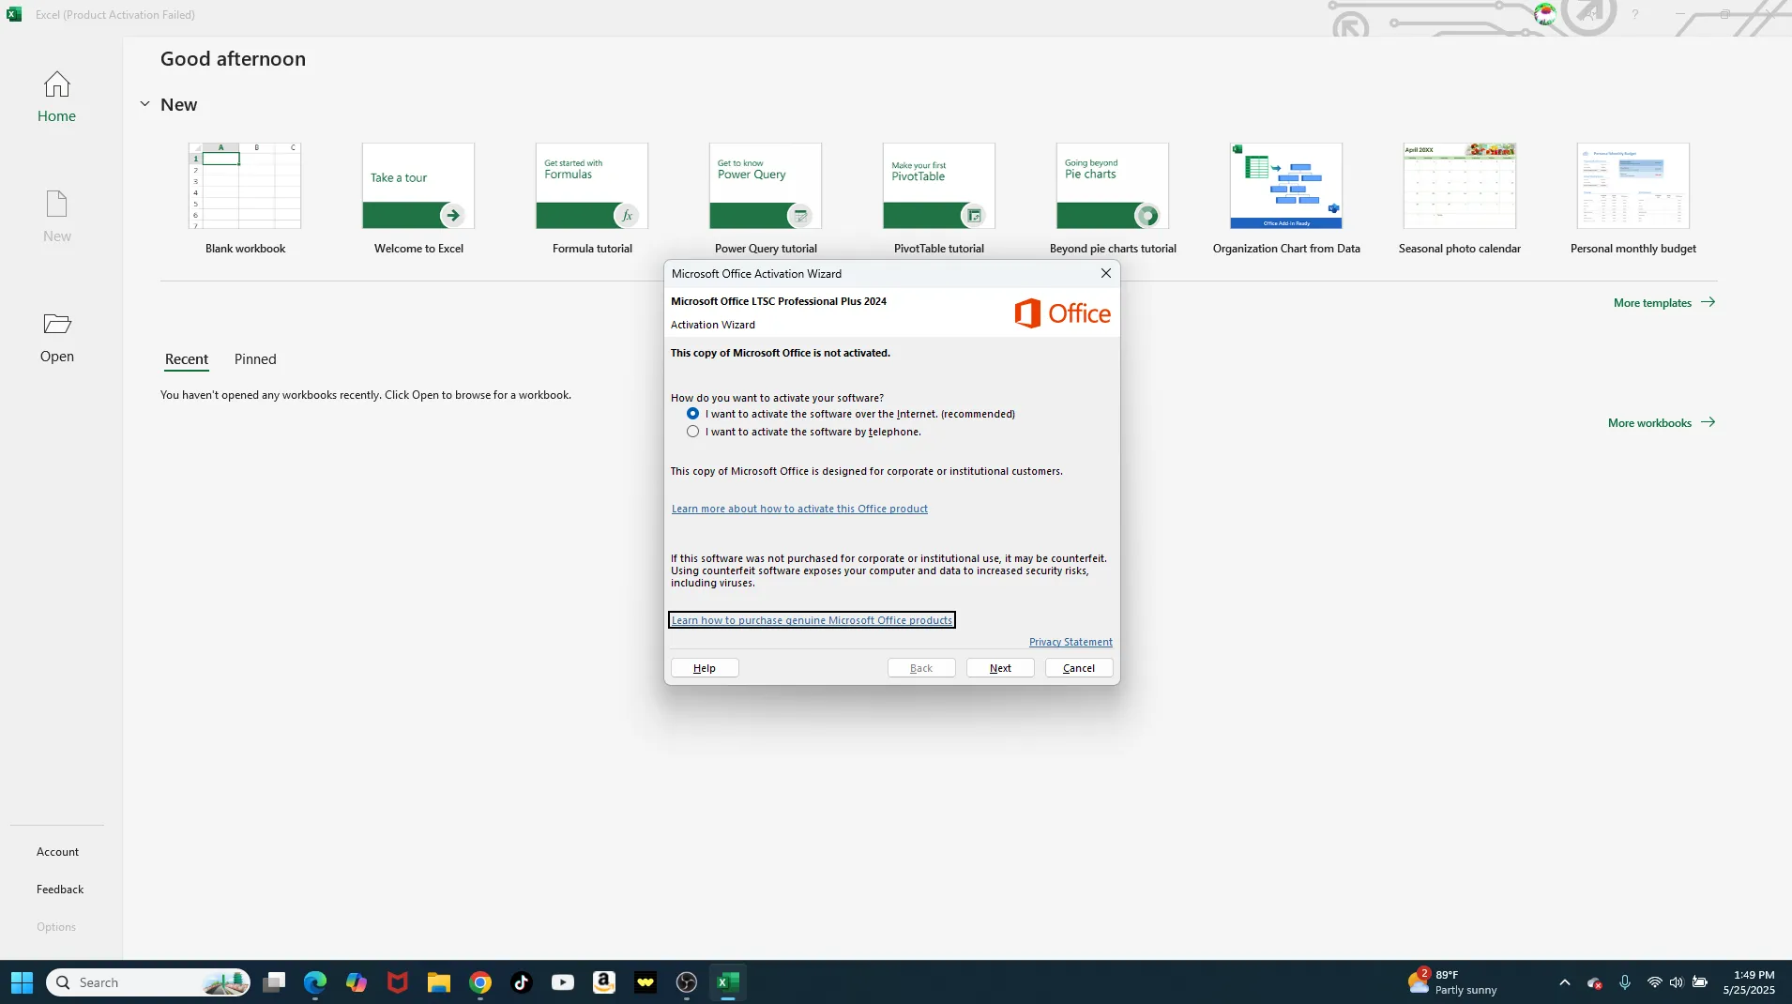Click the Office logo in activation wizard

click(1062, 313)
